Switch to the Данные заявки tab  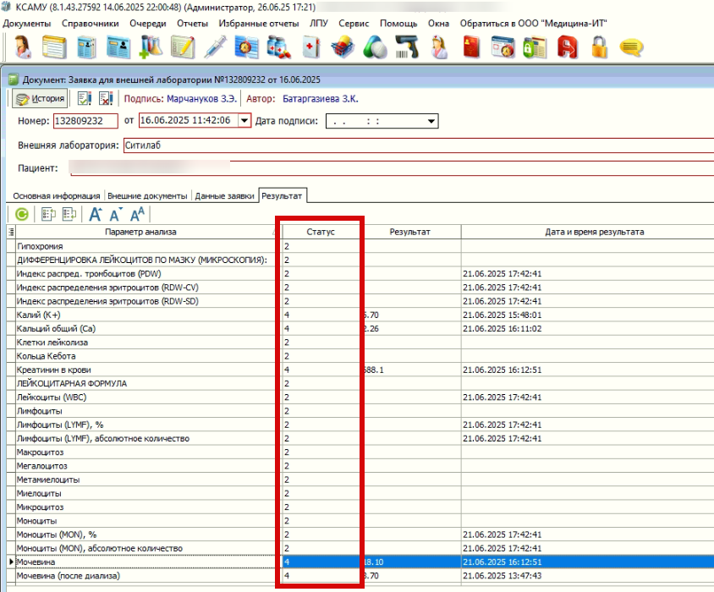coord(224,196)
